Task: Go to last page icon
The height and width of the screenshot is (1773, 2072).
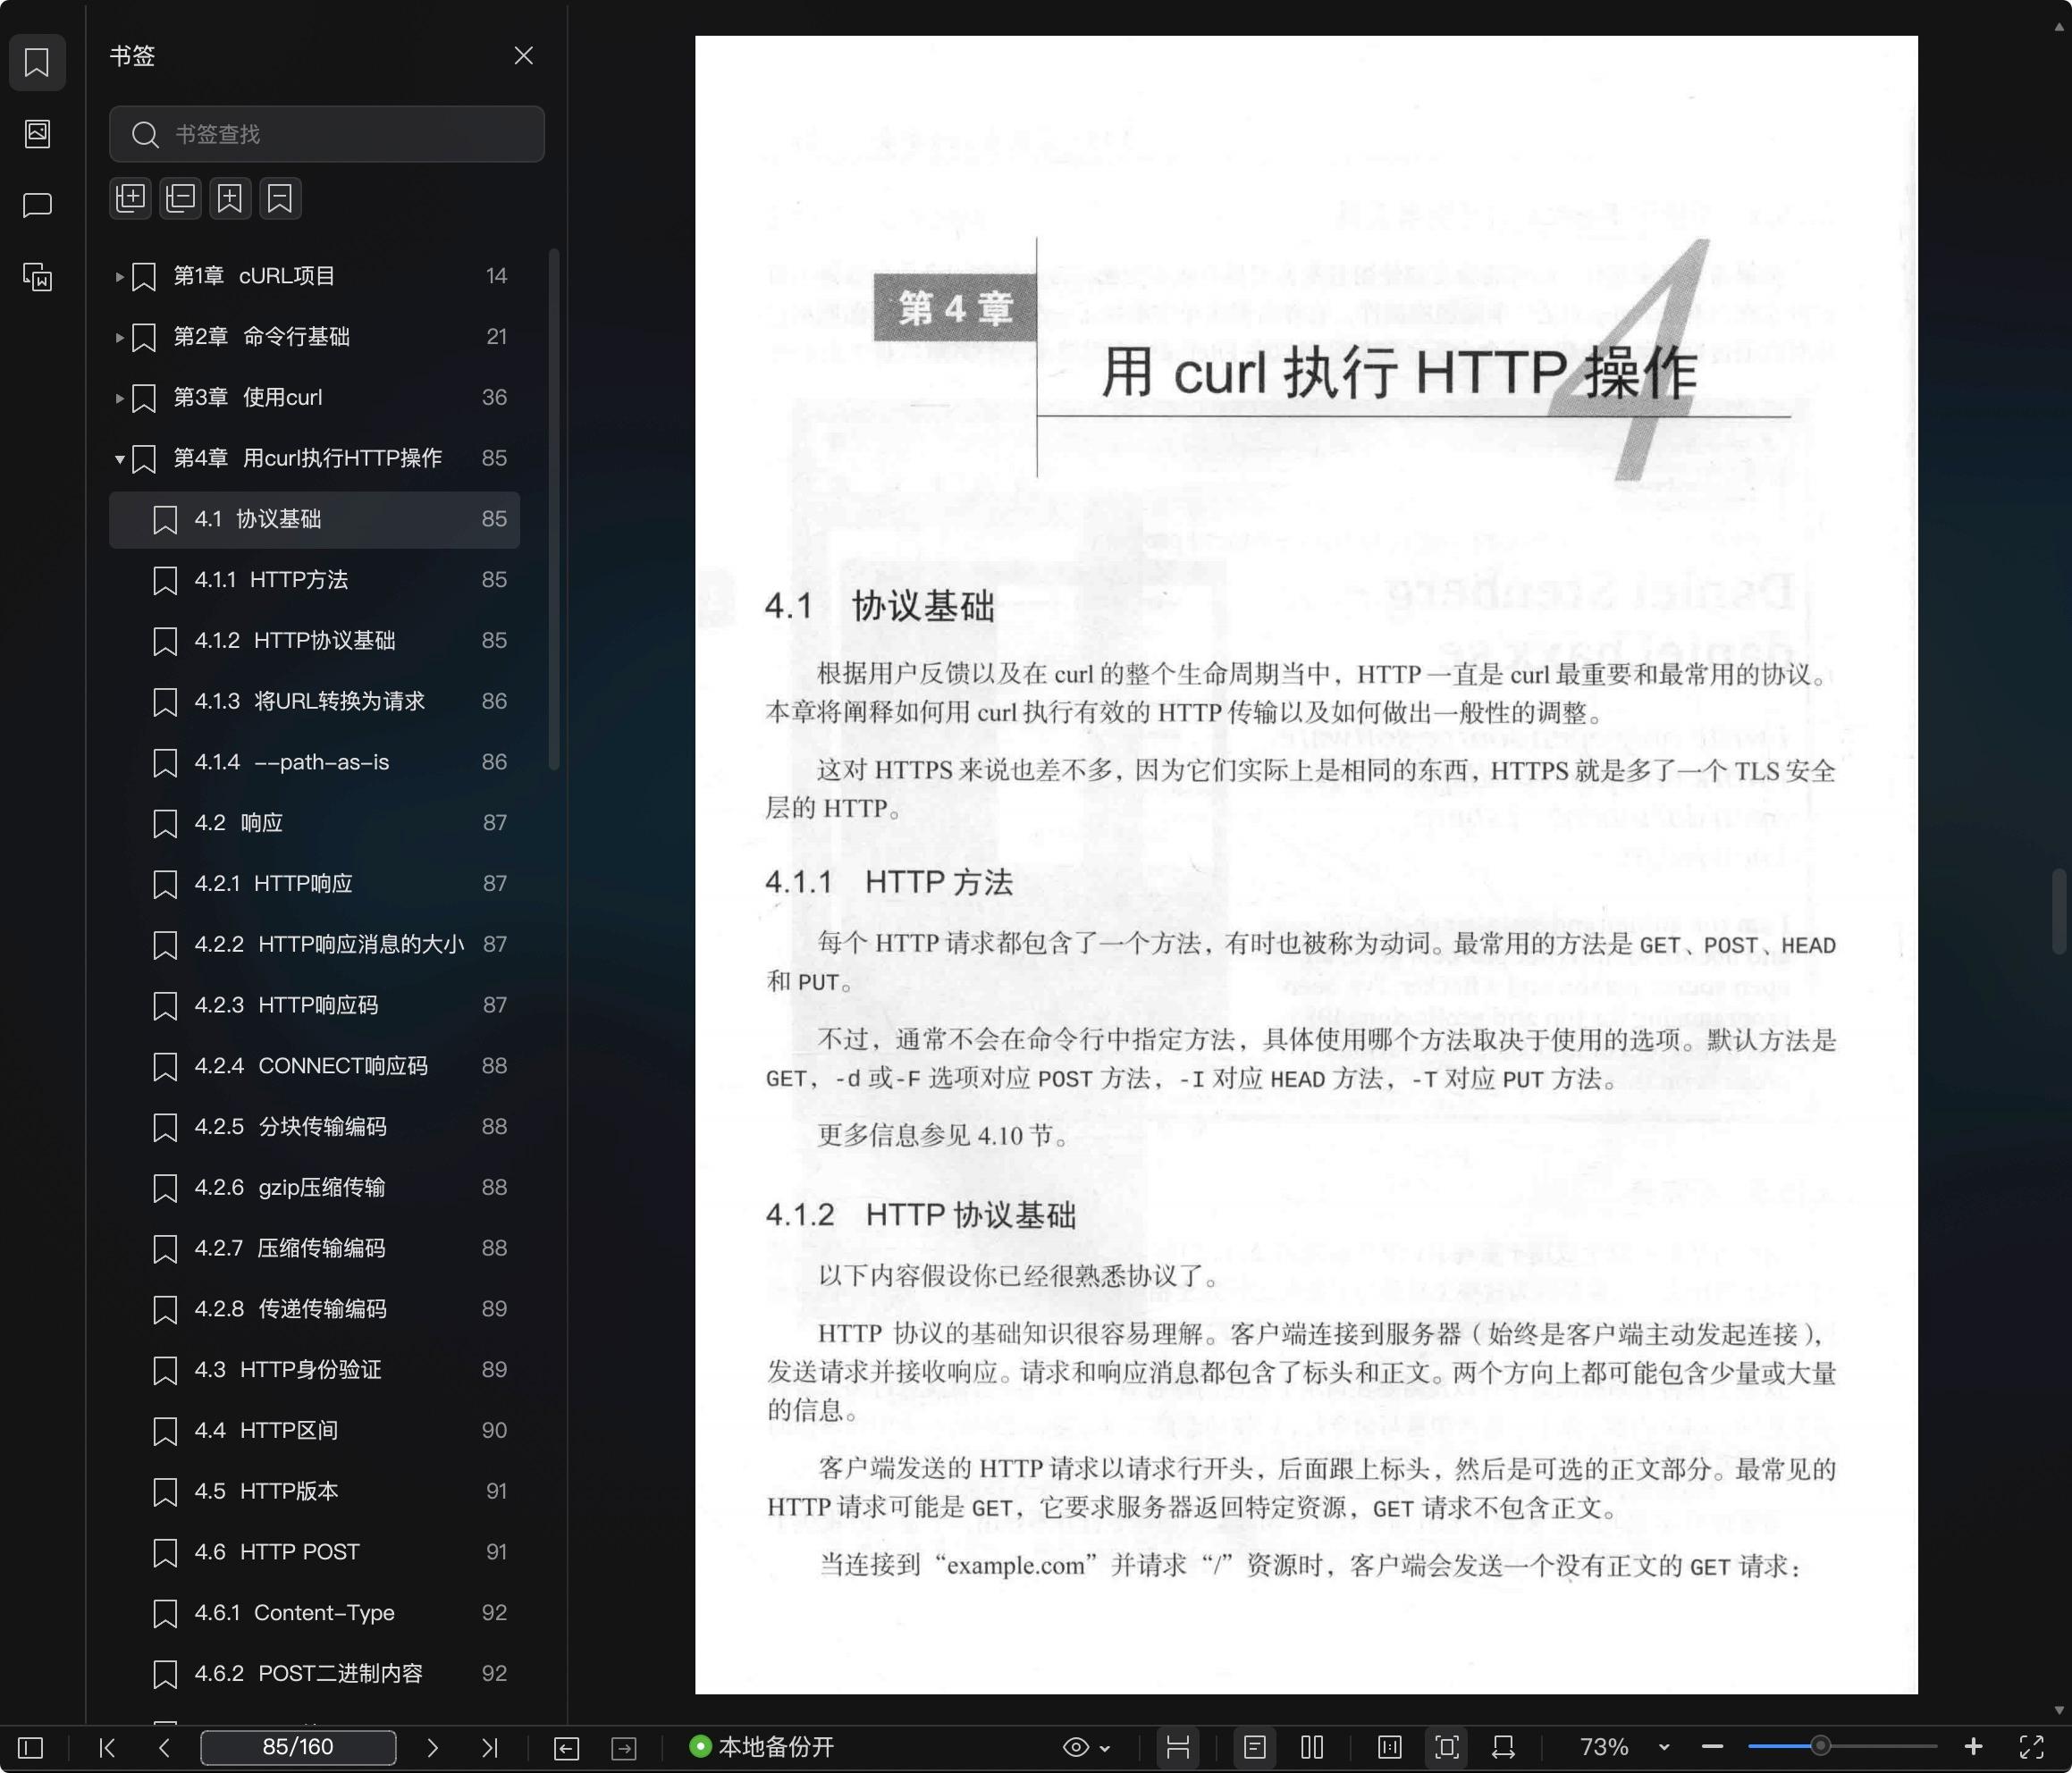Action: pos(489,1747)
